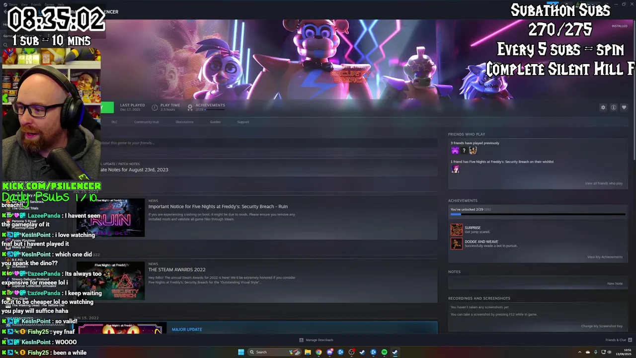Click Change My Screenshot Key link
Viewport: 636px width, 358px height.
tap(602, 326)
